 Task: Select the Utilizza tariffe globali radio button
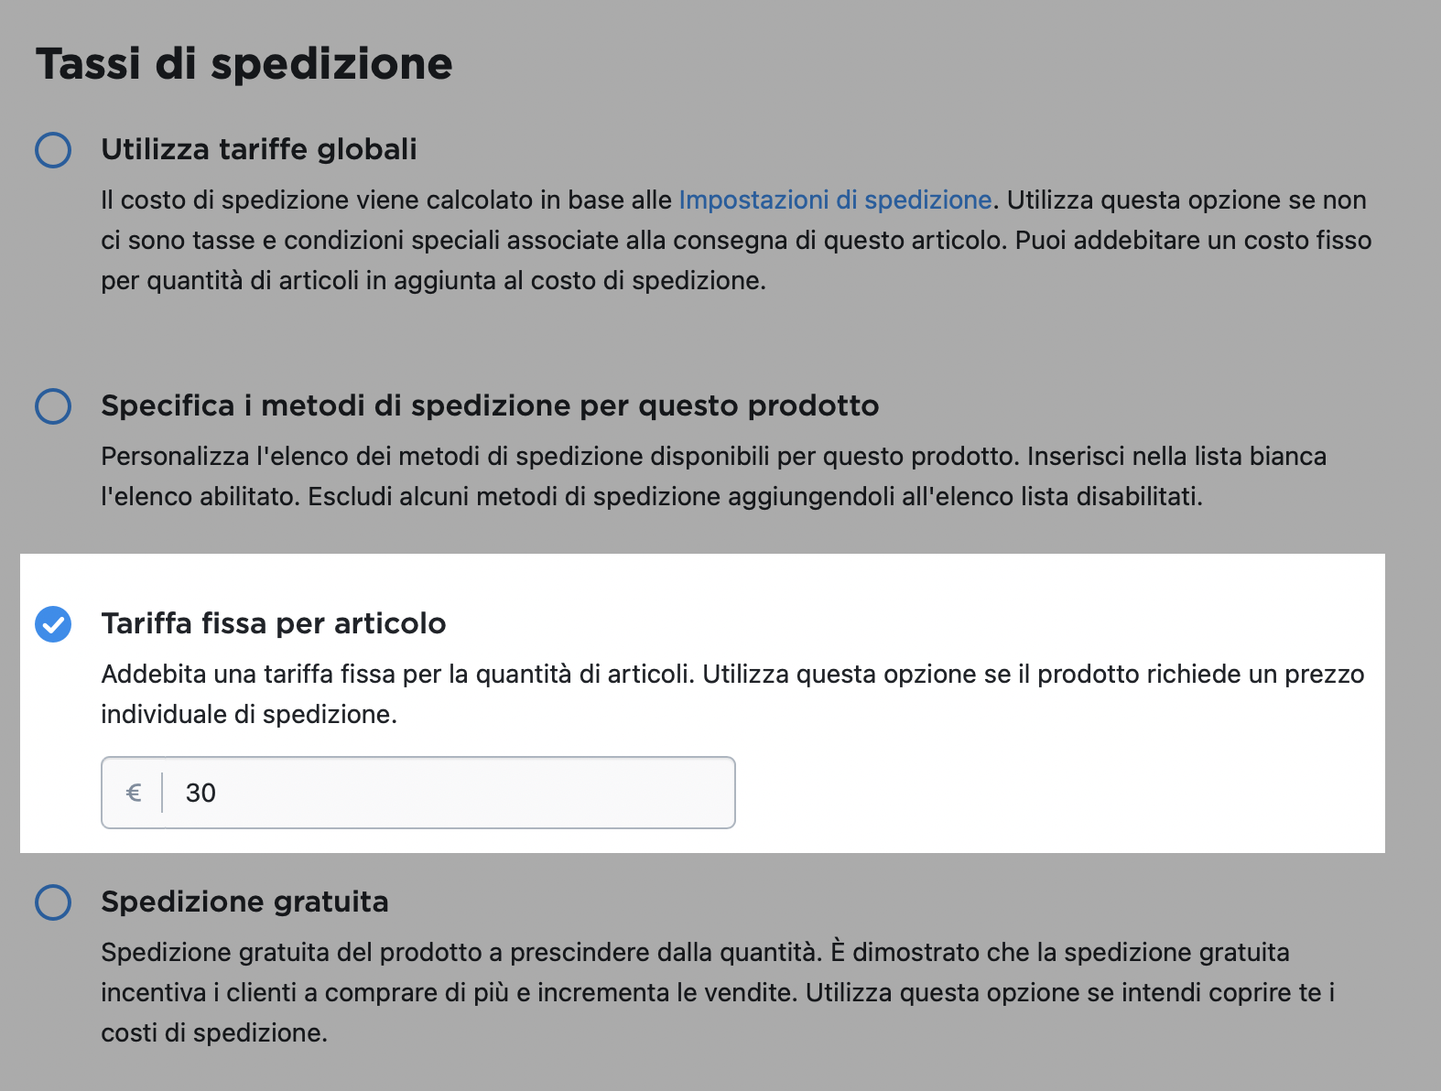pos(53,149)
